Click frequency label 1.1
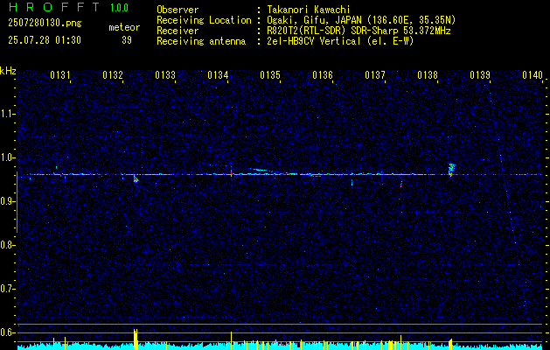This screenshot has width=550, height=350. pos(7,114)
